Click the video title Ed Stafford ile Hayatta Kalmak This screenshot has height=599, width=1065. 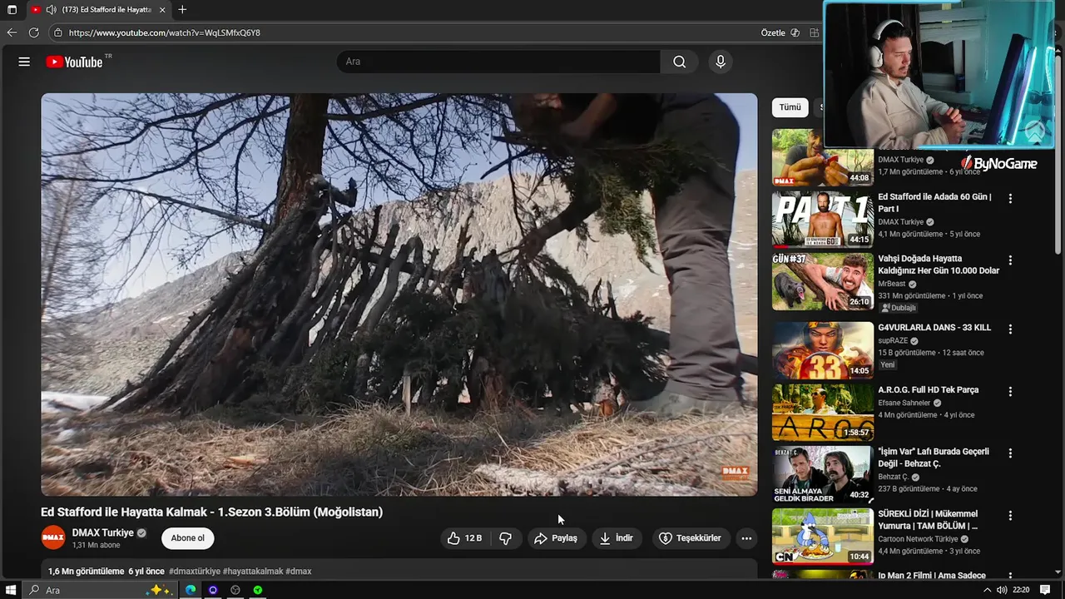tap(212, 512)
